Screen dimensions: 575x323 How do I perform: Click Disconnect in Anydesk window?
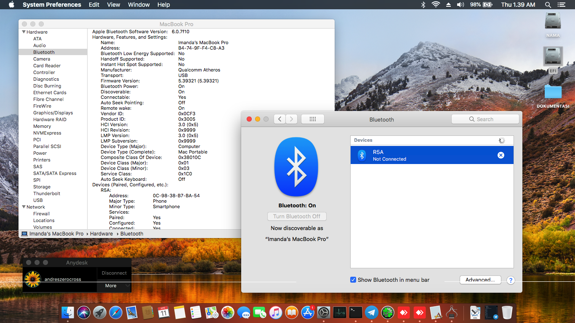tap(114, 273)
